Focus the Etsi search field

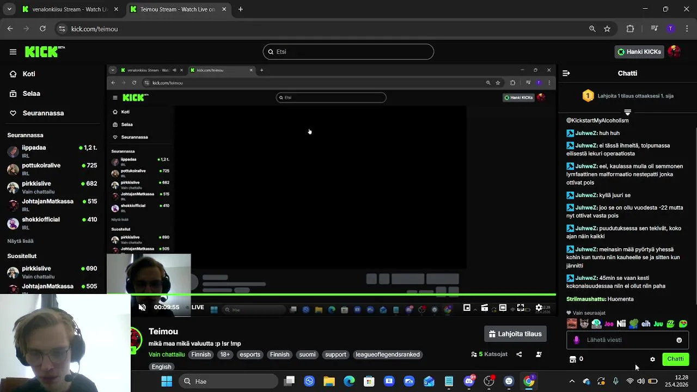tap(348, 52)
